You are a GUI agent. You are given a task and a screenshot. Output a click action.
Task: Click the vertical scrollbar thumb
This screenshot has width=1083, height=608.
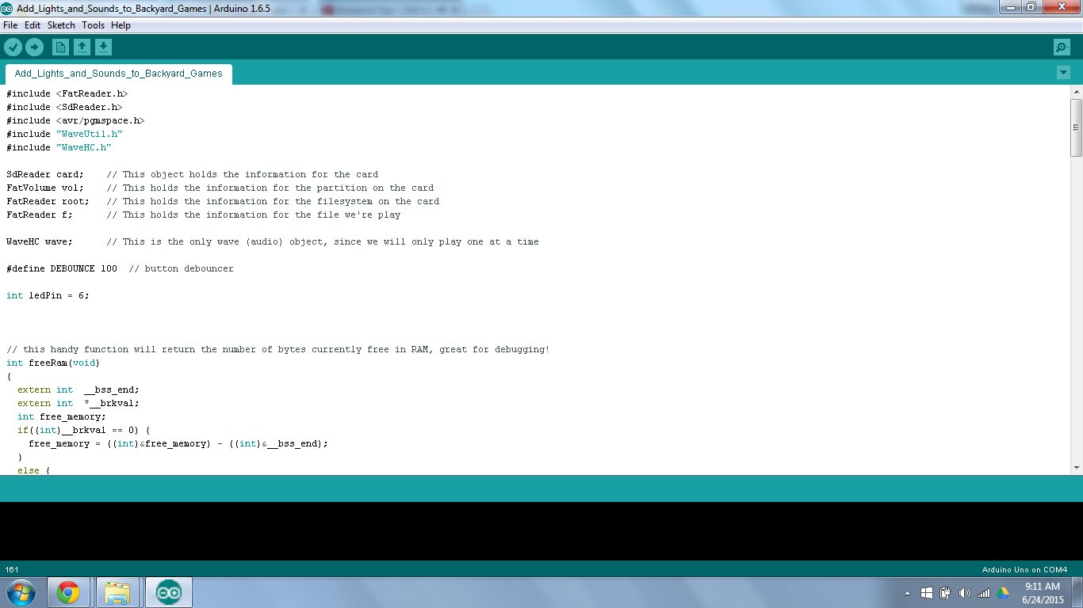pos(1076,127)
